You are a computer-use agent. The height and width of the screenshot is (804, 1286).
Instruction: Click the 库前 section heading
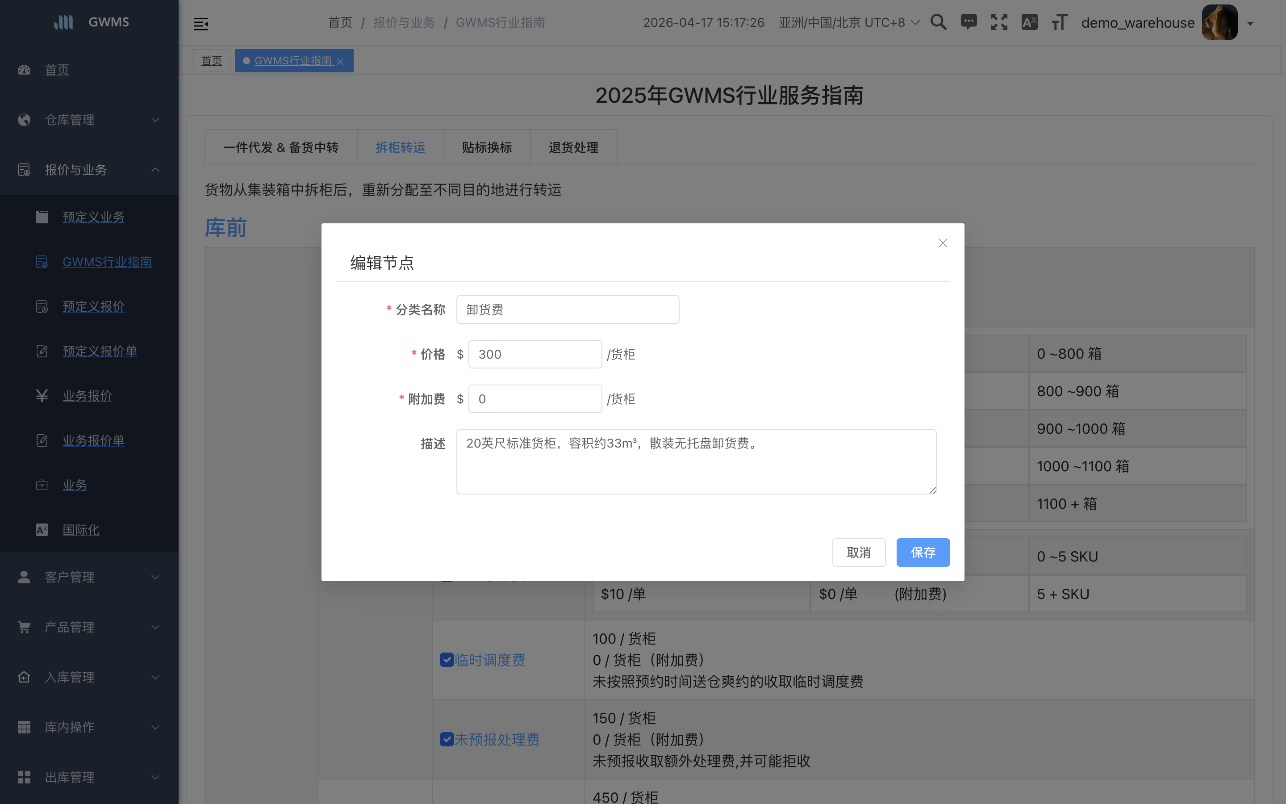(x=225, y=228)
